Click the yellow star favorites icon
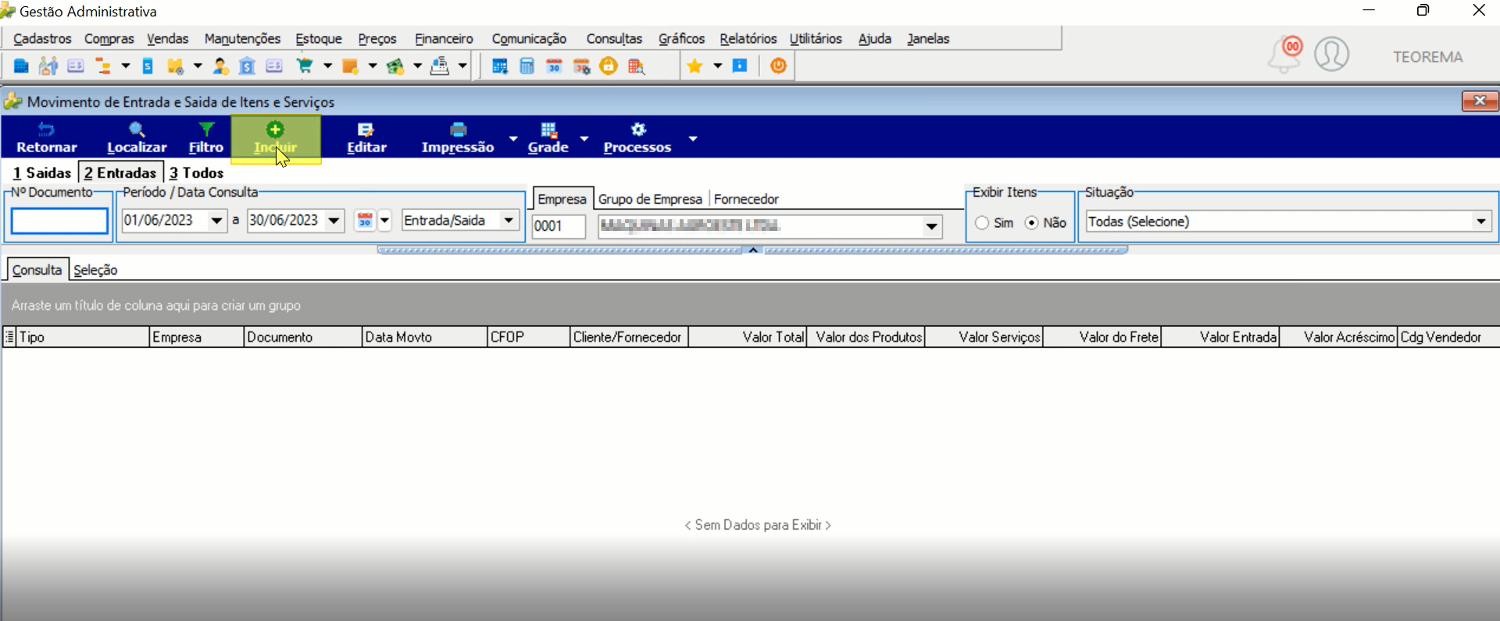The height and width of the screenshot is (621, 1500). pos(695,66)
